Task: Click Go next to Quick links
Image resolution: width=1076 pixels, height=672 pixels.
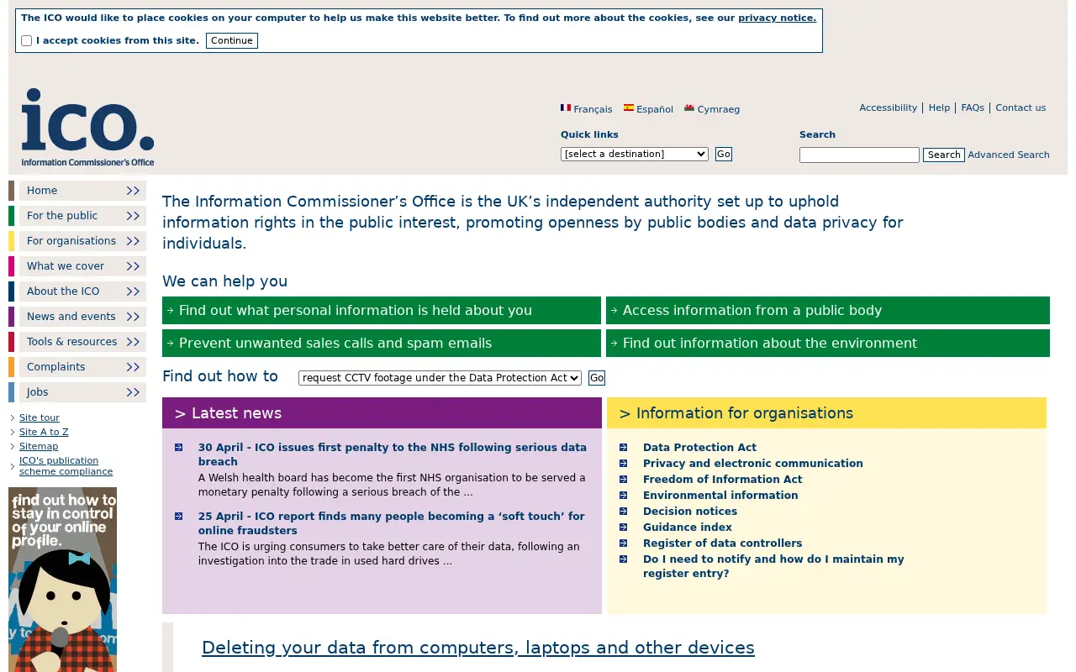Action: (x=724, y=154)
